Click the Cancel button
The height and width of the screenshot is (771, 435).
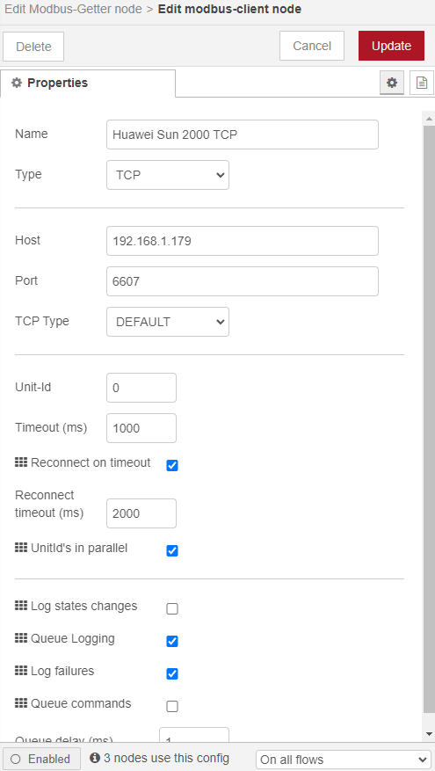(x=312, y=46)
